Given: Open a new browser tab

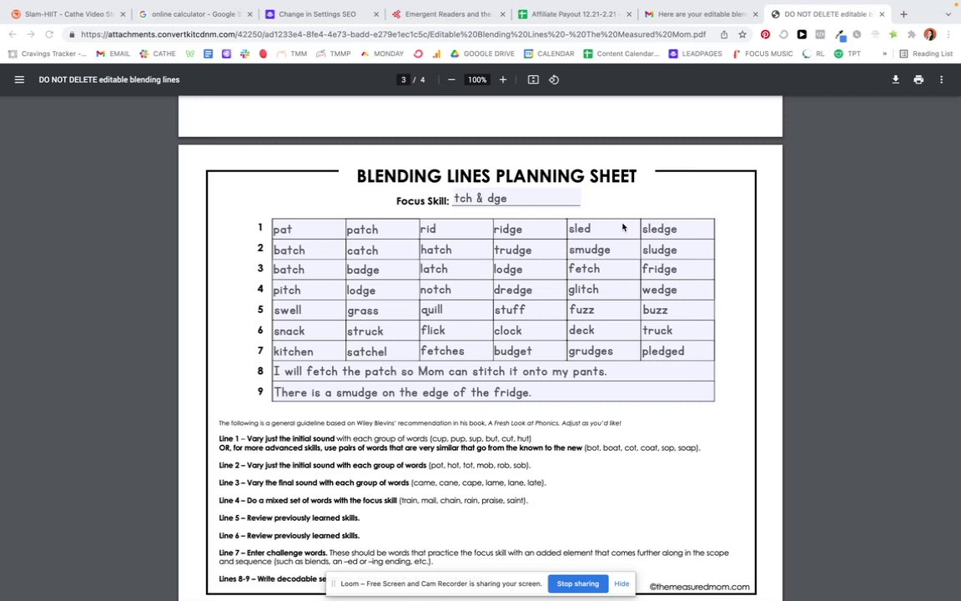Looking at the screenshot, I should coord(903,14).
